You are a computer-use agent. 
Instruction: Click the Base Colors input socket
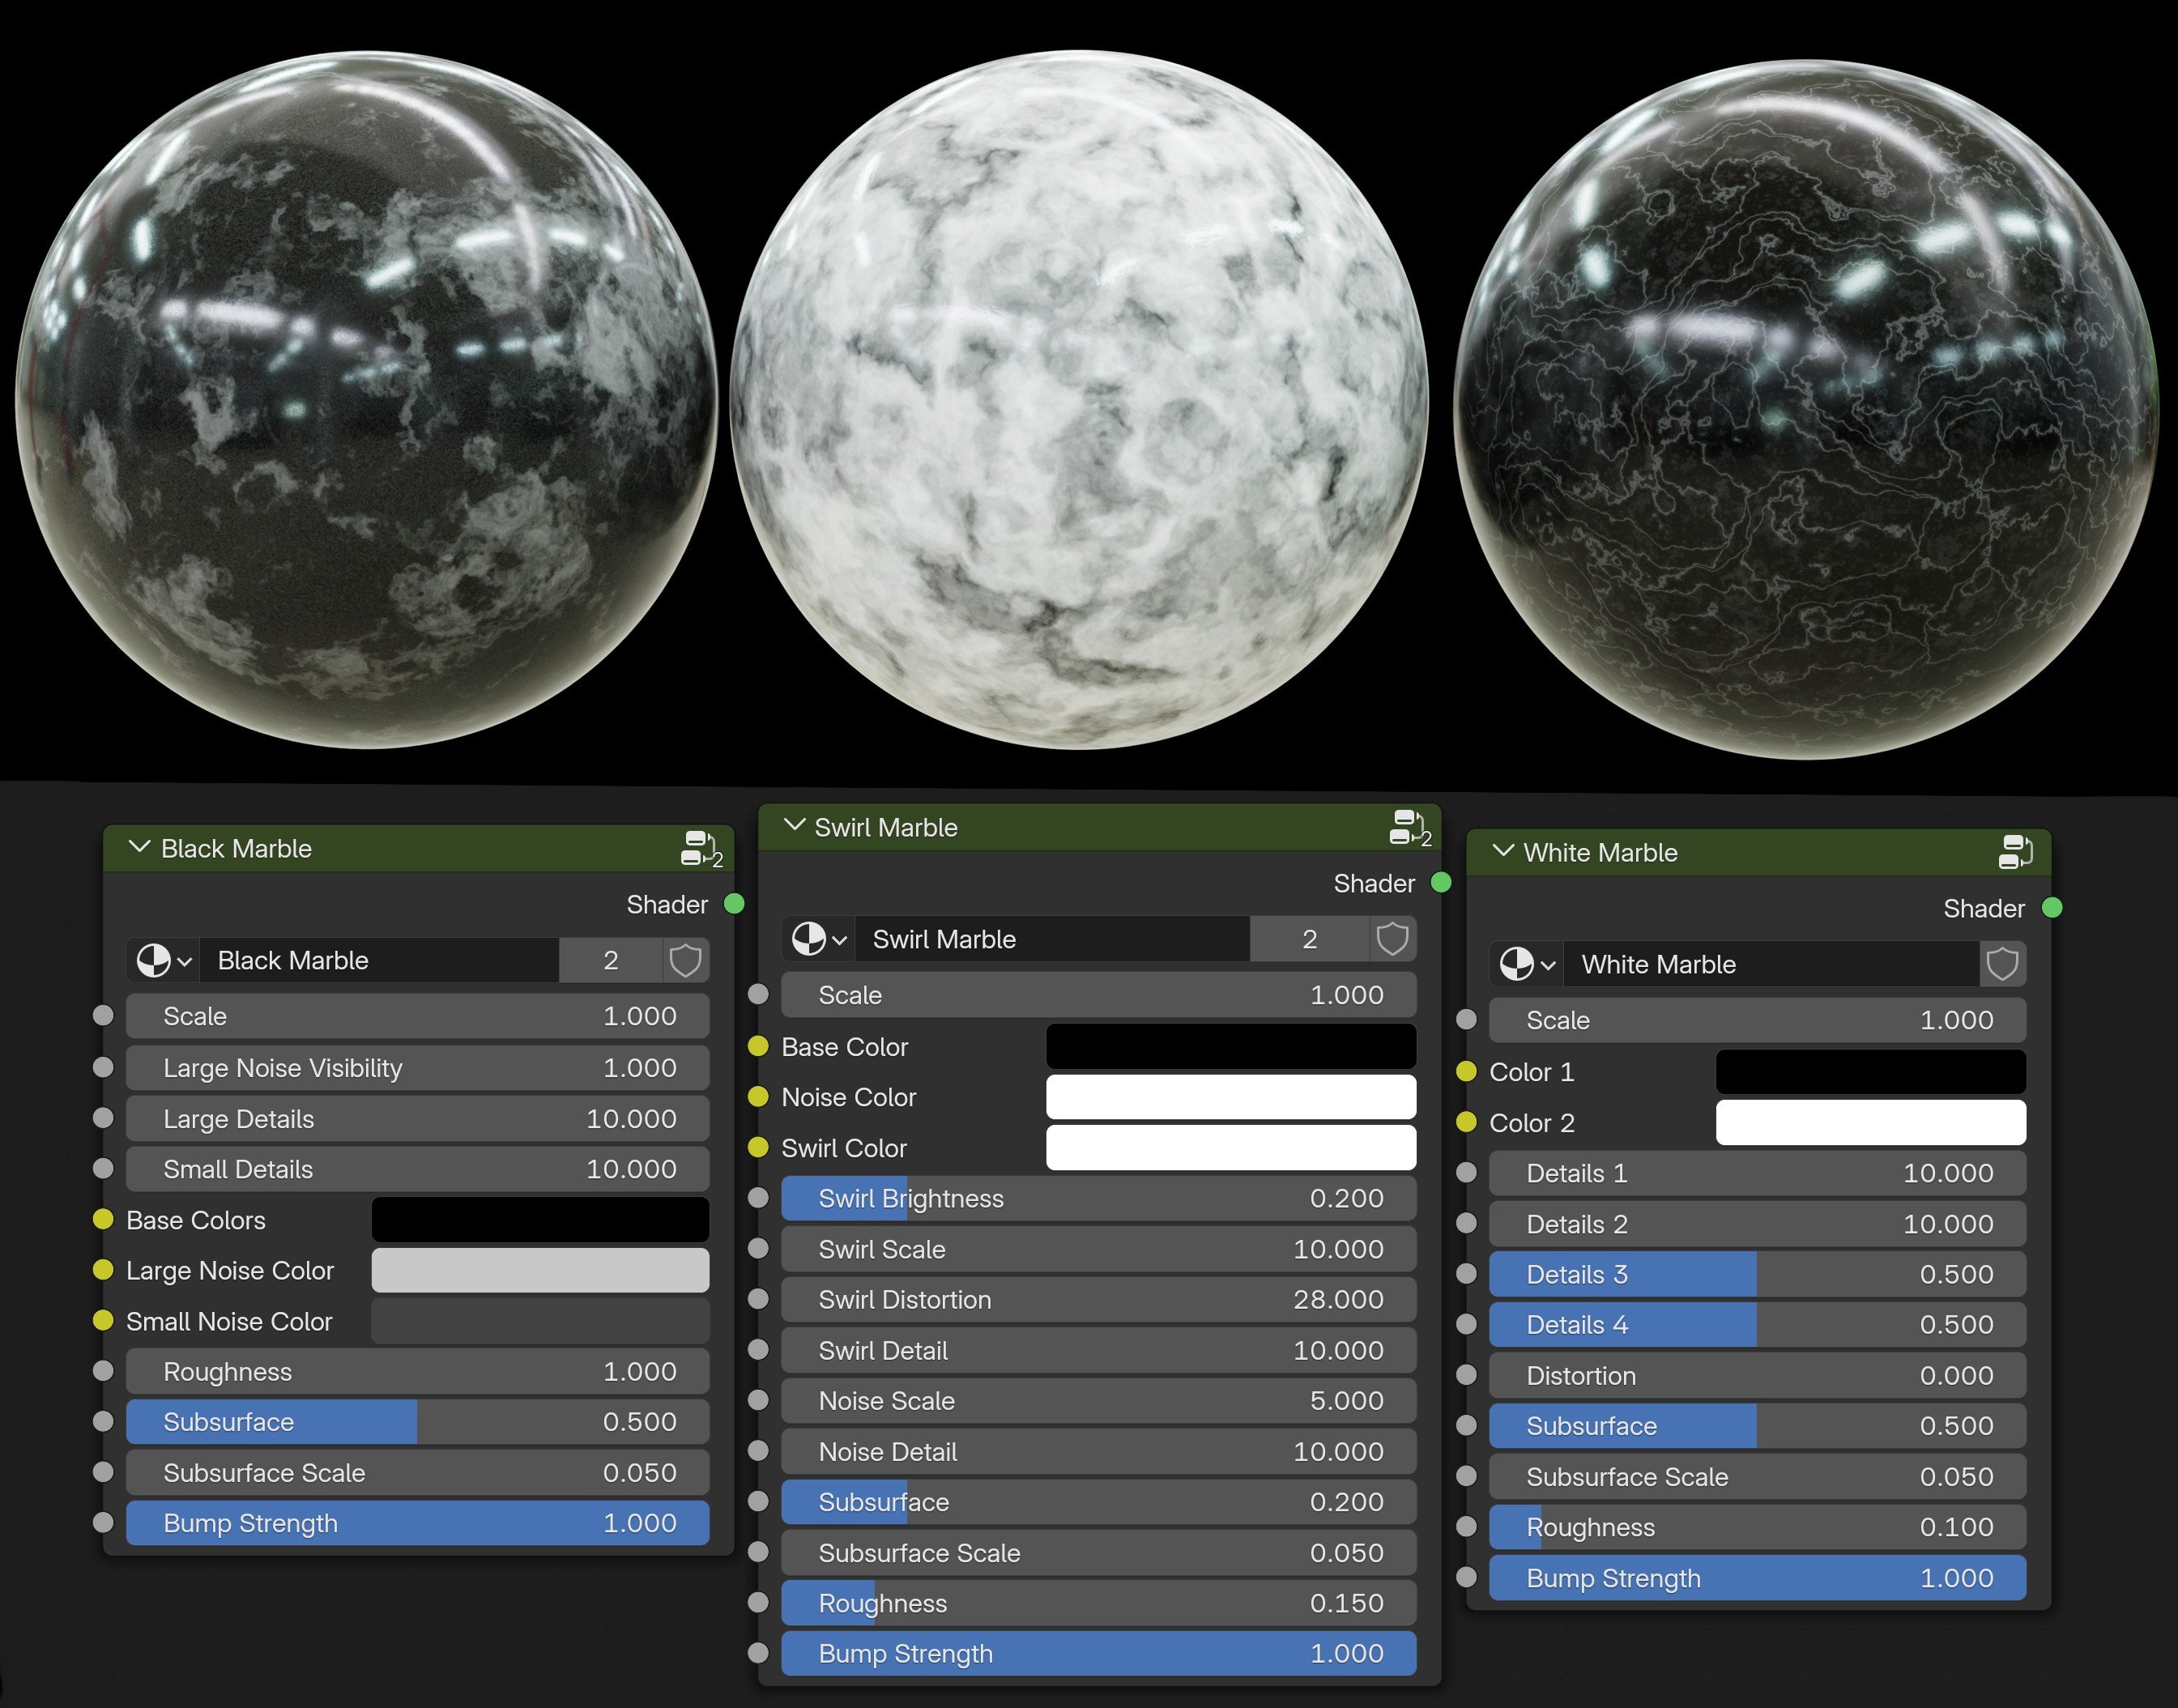pyautogui.click(x=103, y=1219)
